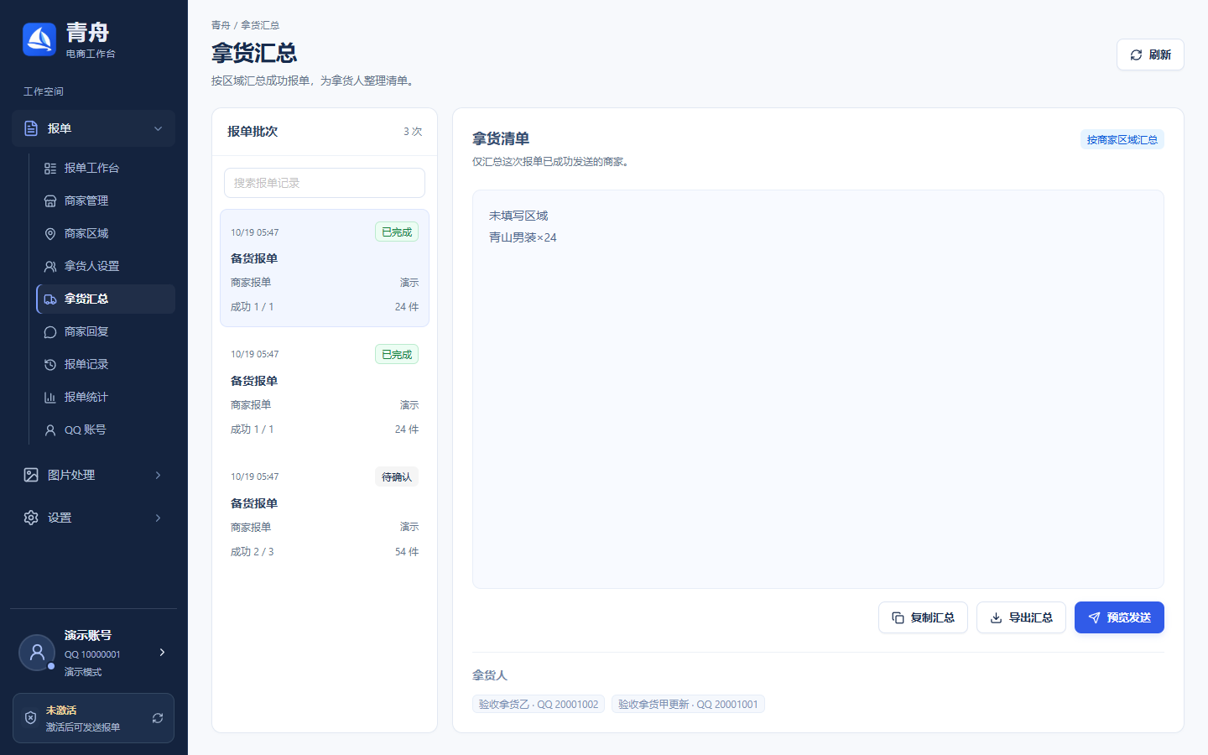Click the 待确认 status badge

397,477
